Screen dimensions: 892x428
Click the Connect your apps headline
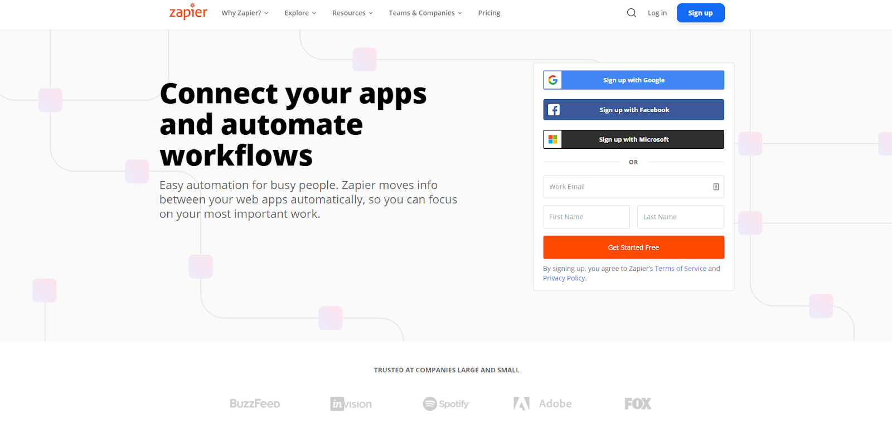[293, 124]
